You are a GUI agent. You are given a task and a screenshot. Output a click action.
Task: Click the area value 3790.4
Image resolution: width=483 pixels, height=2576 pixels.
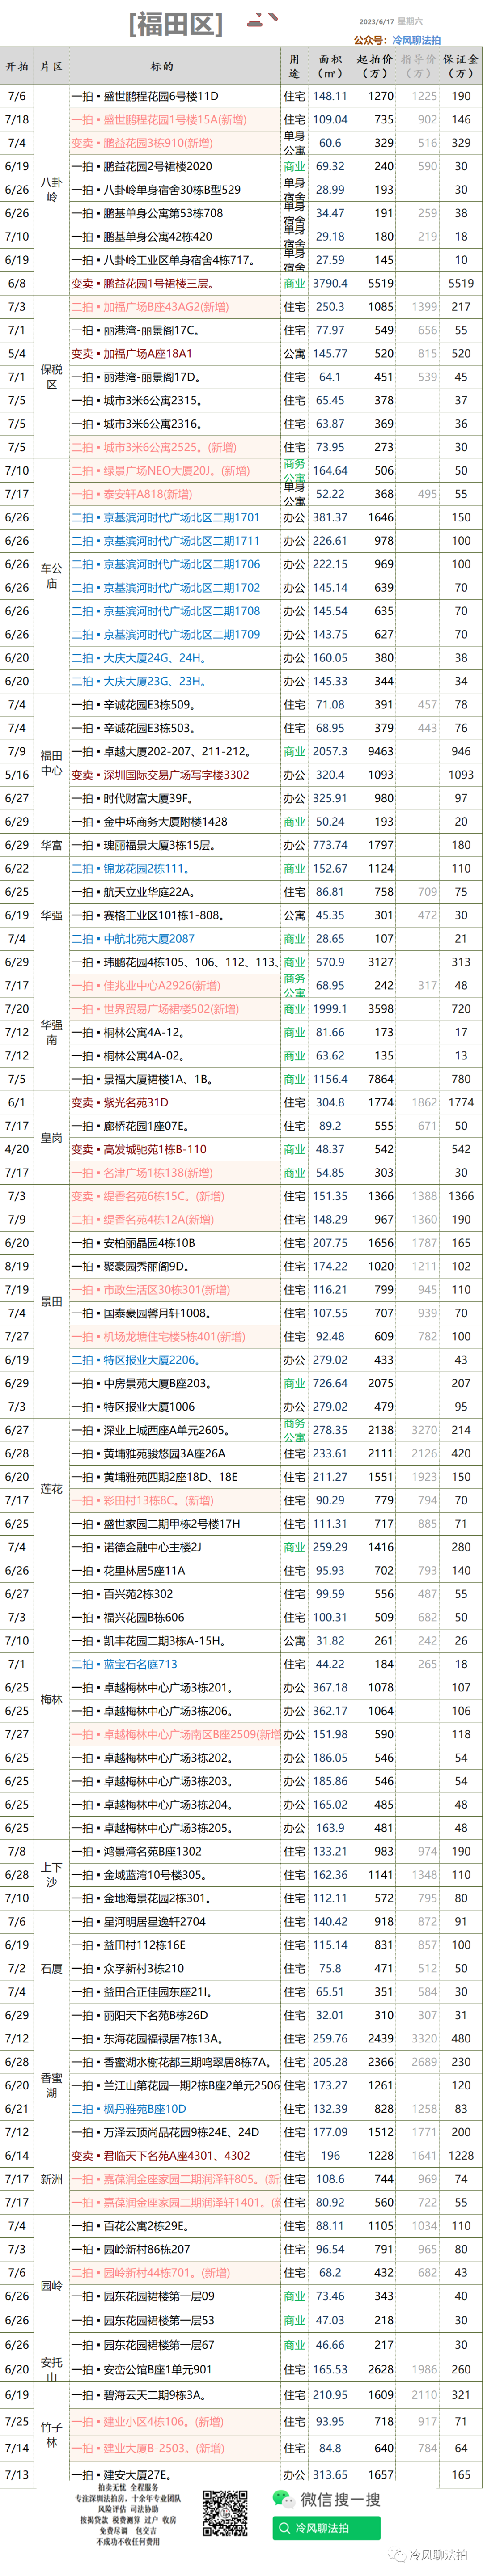[330, 284]
